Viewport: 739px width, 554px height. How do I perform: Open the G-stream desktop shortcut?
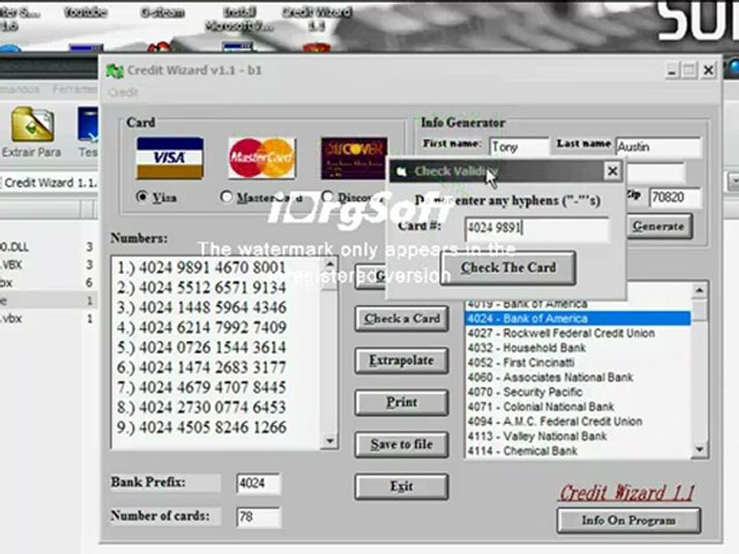[162, 12]
